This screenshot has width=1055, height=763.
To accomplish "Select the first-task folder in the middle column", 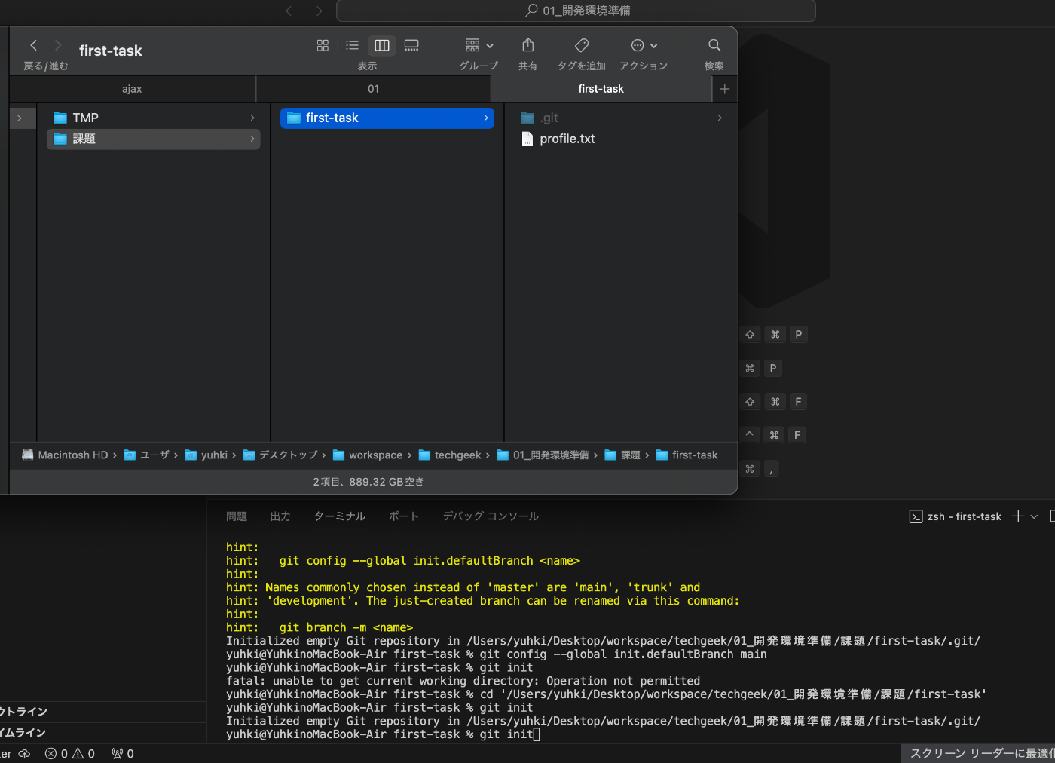I will (387, 118).
